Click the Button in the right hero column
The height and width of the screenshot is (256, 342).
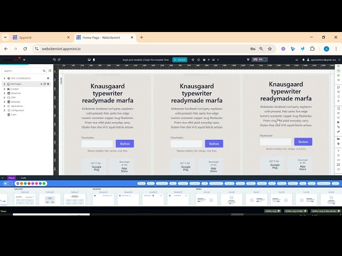303,142
